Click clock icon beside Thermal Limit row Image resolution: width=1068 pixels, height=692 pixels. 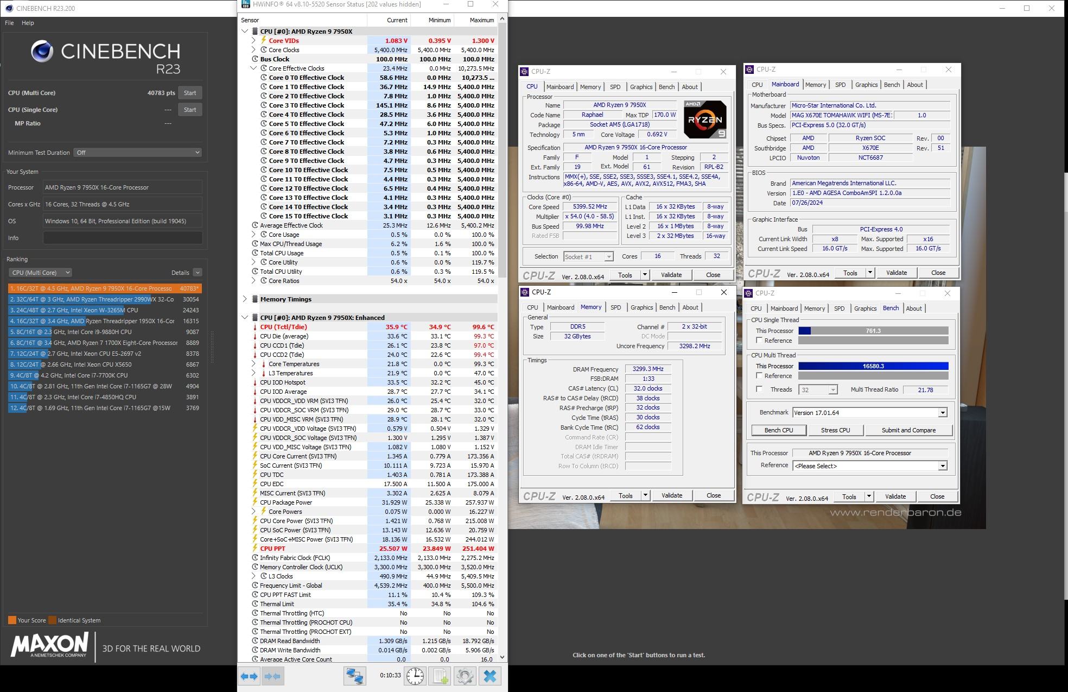click(x=255, y=604)
